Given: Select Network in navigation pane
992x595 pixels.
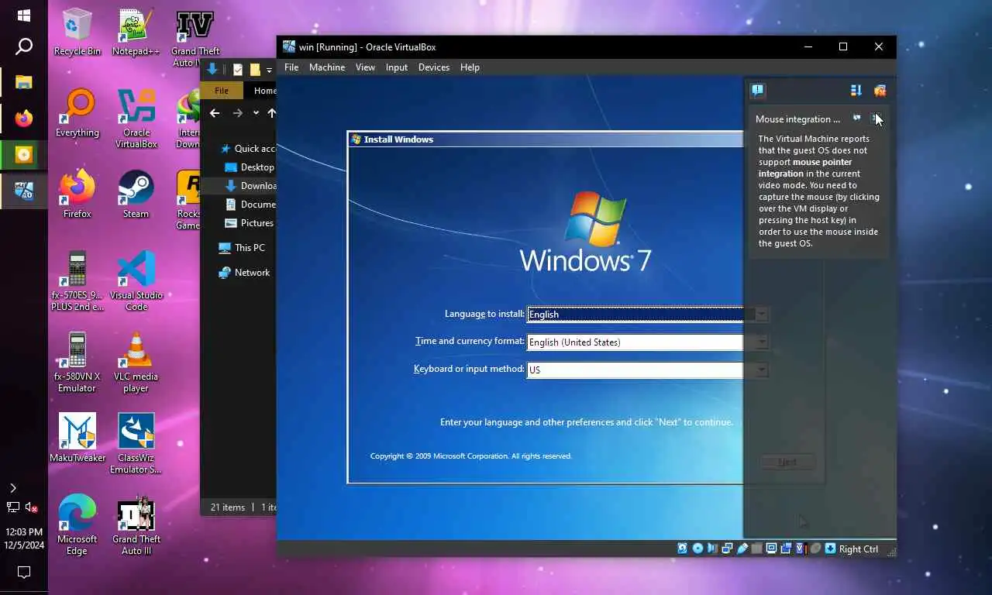Looking at the screenshot, I should (x=243, y=273).
